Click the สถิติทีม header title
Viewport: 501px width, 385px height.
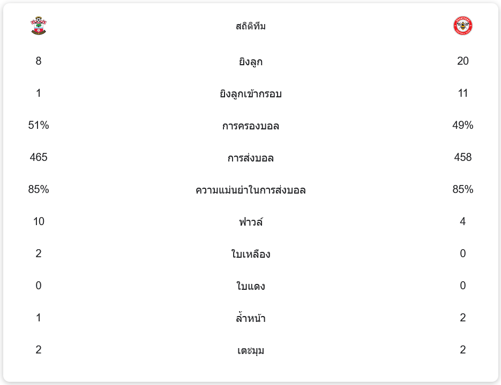251,26
